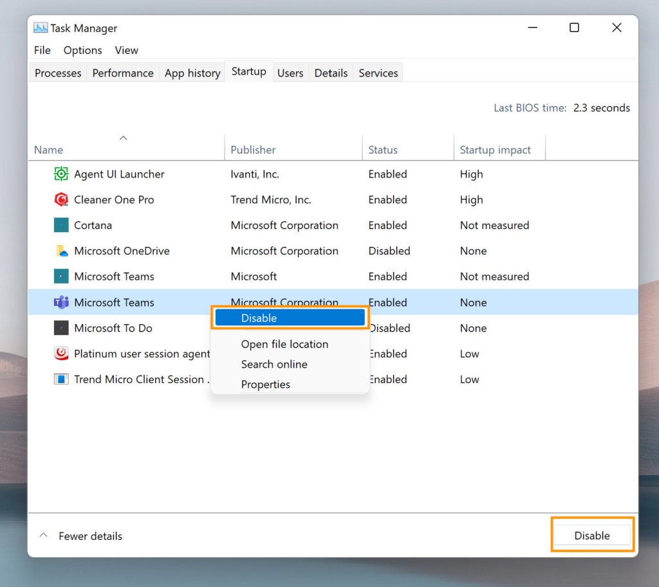Sort by Startup impact column
Screen dimensions: 659x587
pyautogui.click(x=495, y=150)
